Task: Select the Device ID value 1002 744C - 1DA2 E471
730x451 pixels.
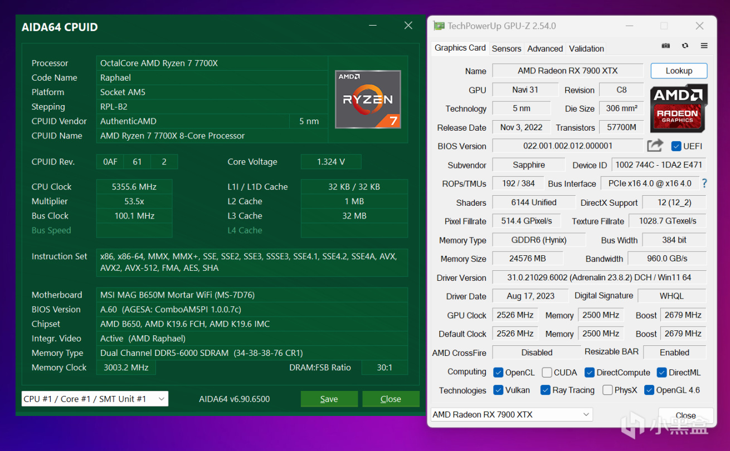Action: 659,165
